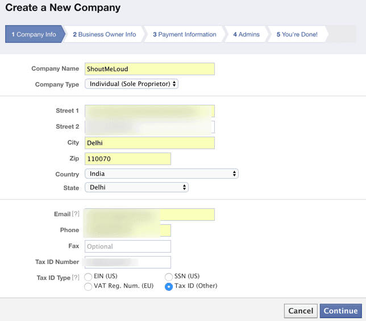Open step 1 Company Info tab
This screenshot has height=321, width=366.
(x=35, y=34)
